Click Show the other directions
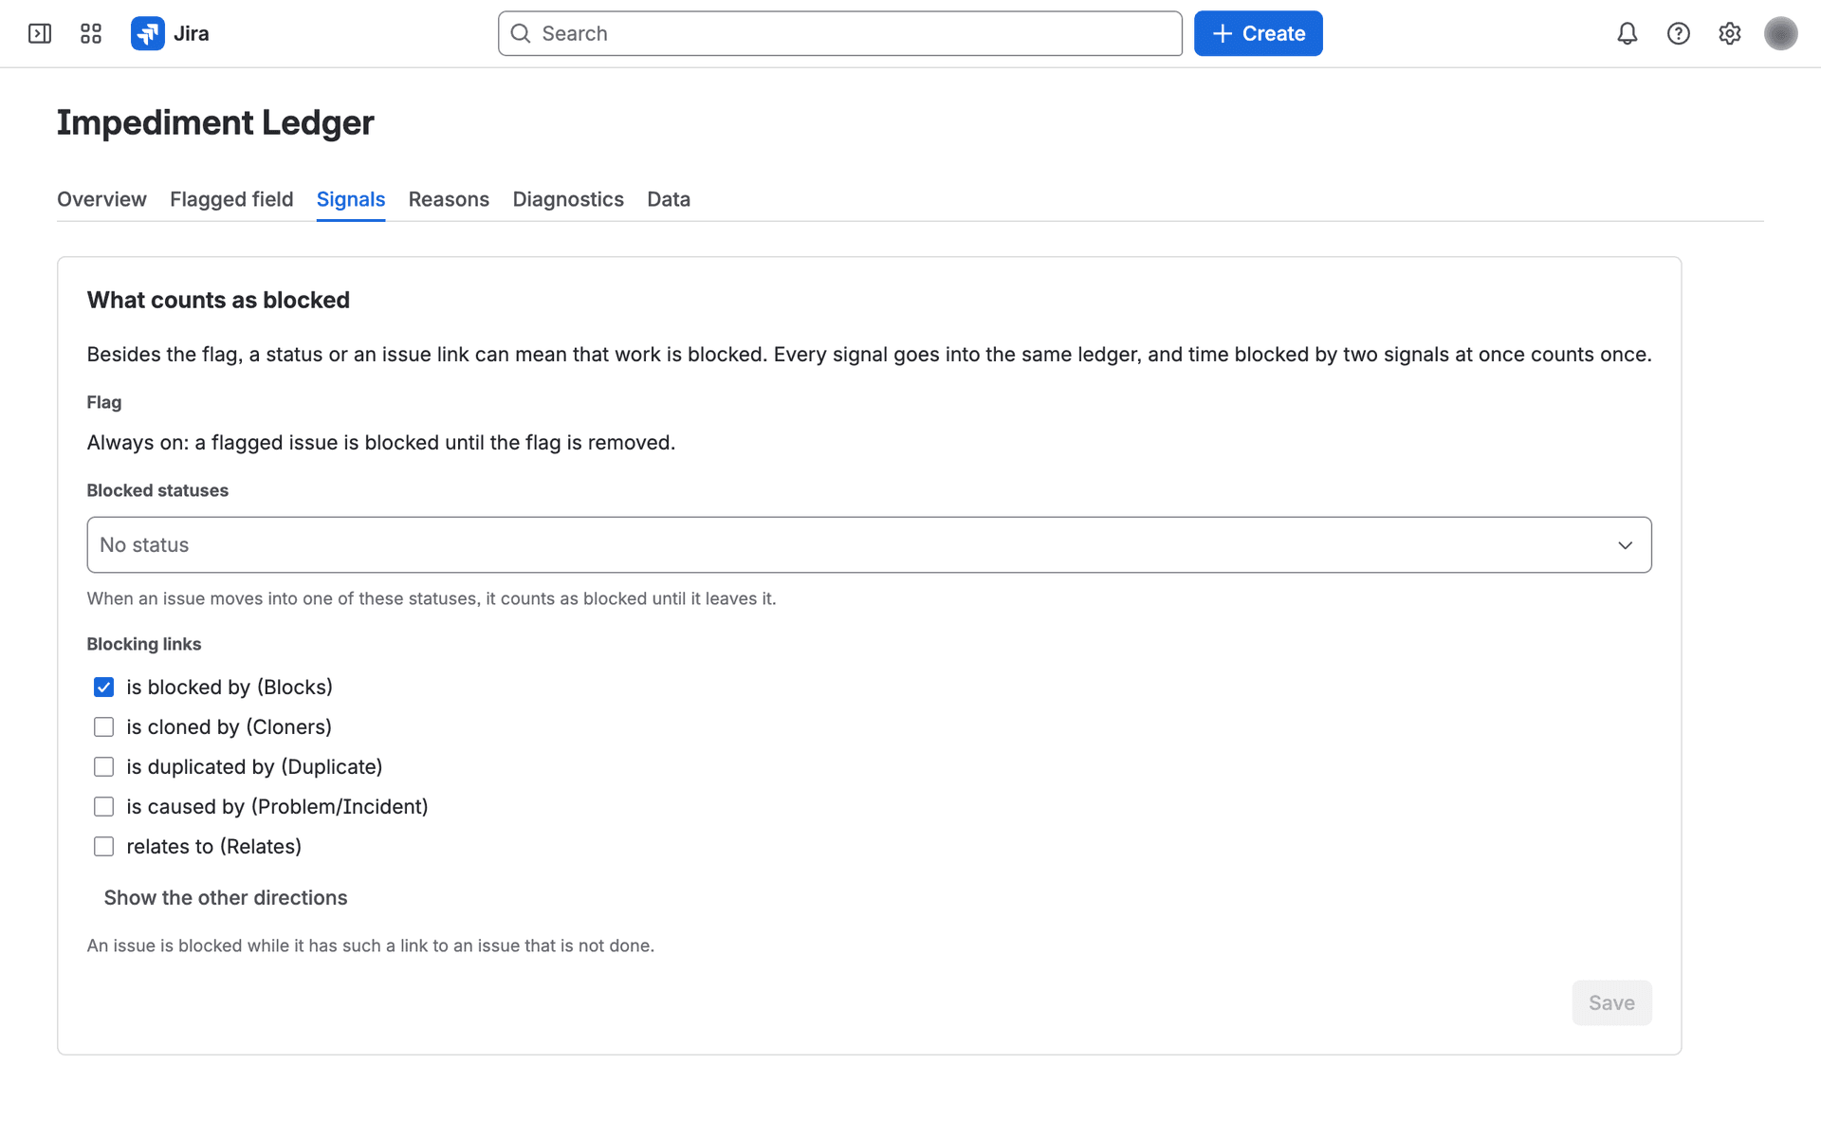This screenshot has height=1138, width=1821. point(226,898)
